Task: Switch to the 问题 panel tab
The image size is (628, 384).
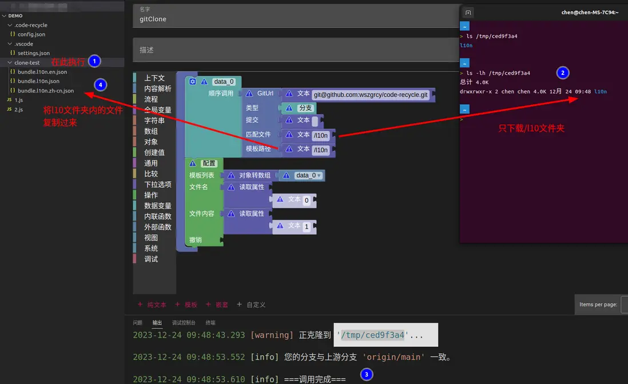Action: 137,323
